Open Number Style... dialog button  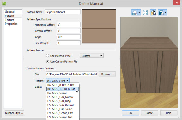(15, 113)
